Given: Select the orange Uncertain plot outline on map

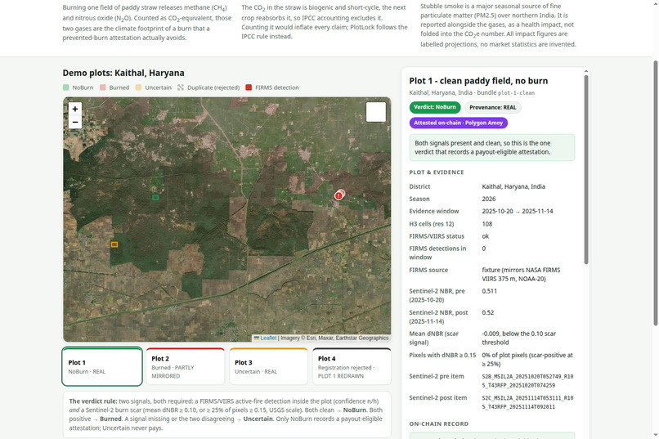Looking at the screenshot, I should (x=114, y=244).
